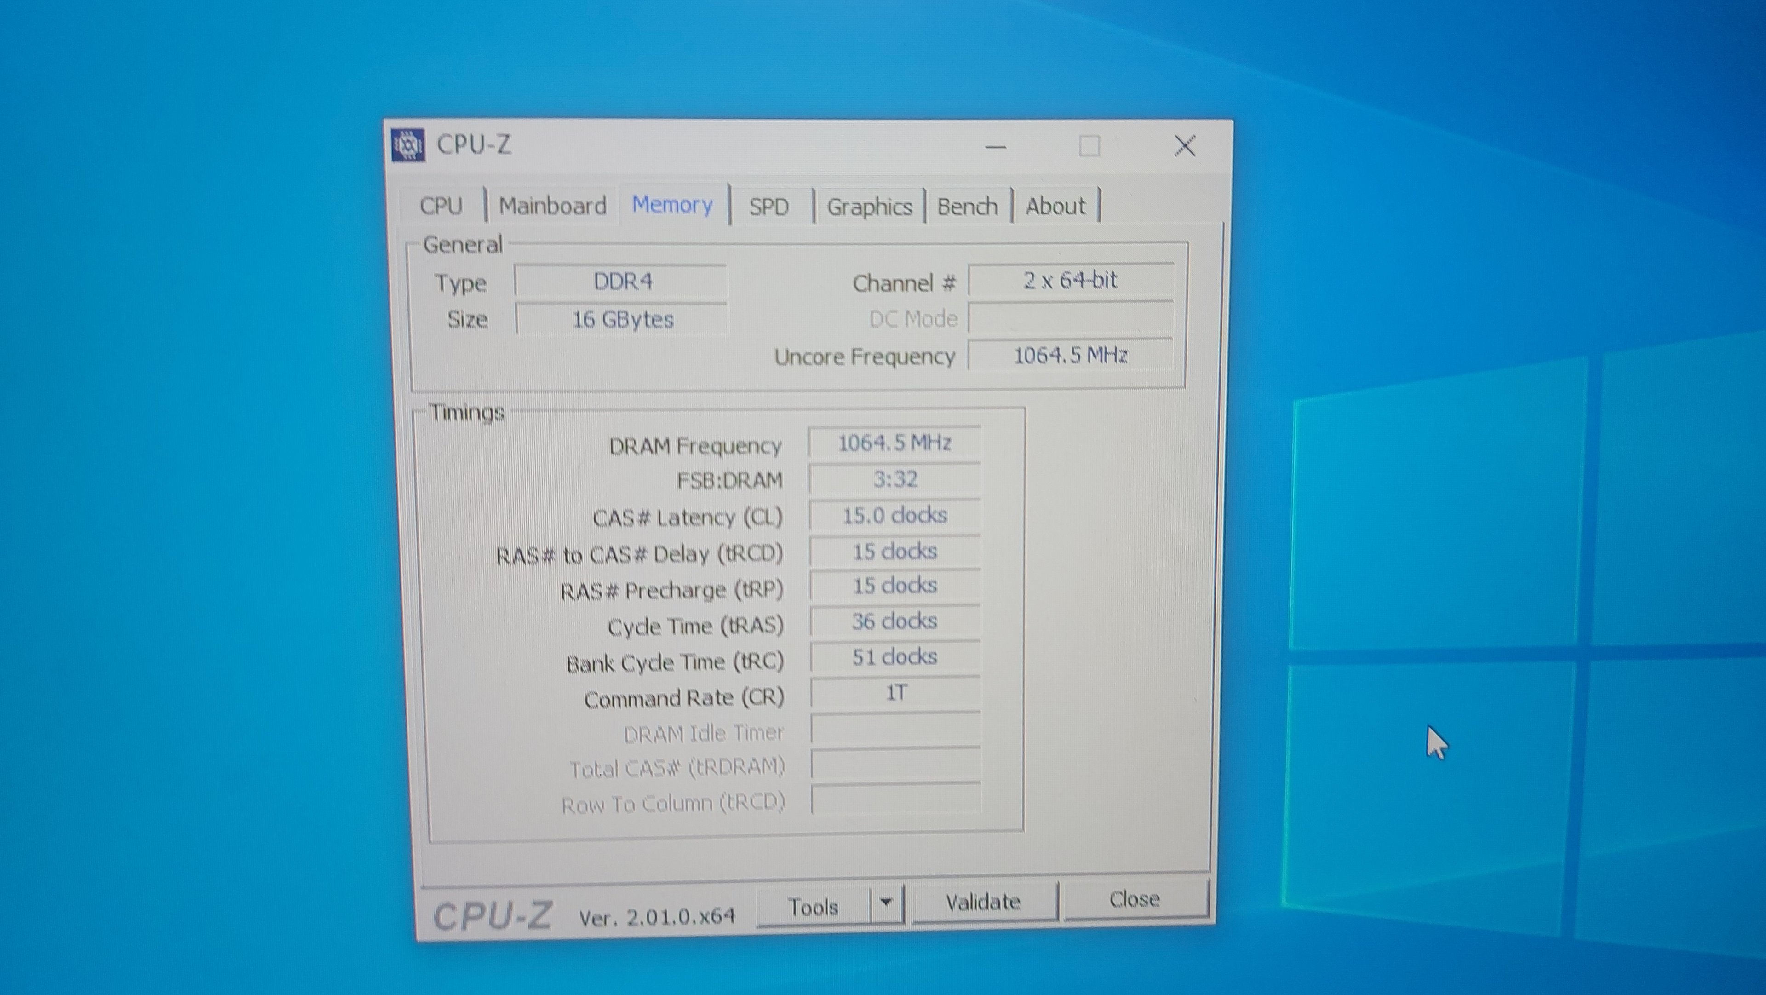Switch to the Graphics tab
The image size is (1766, 995).
click(869, 207)
